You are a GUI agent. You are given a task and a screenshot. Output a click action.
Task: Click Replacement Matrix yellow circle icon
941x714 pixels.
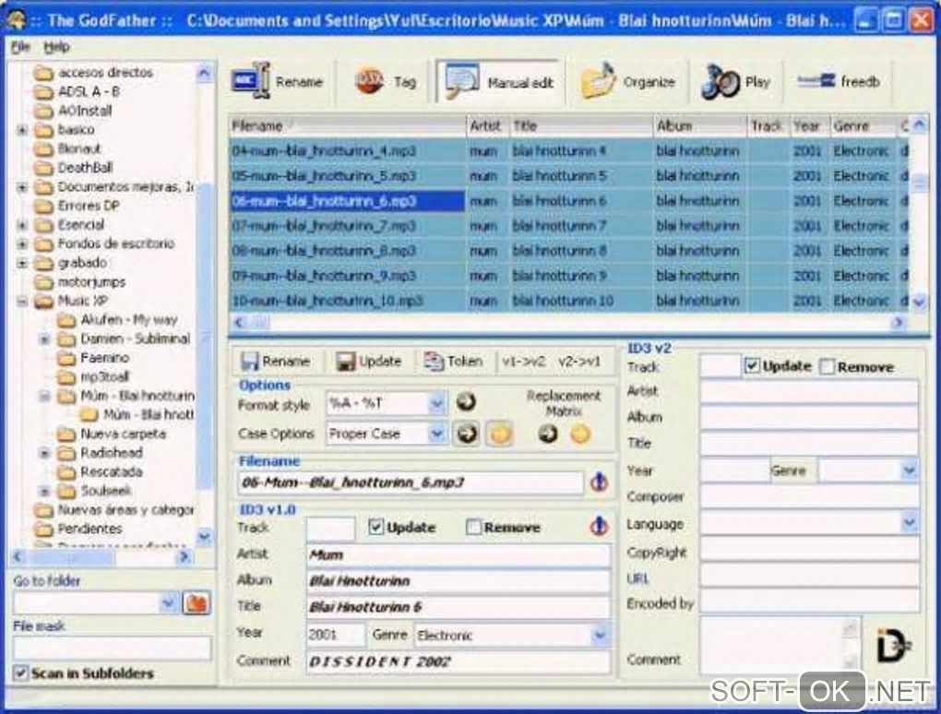[579, 434]
